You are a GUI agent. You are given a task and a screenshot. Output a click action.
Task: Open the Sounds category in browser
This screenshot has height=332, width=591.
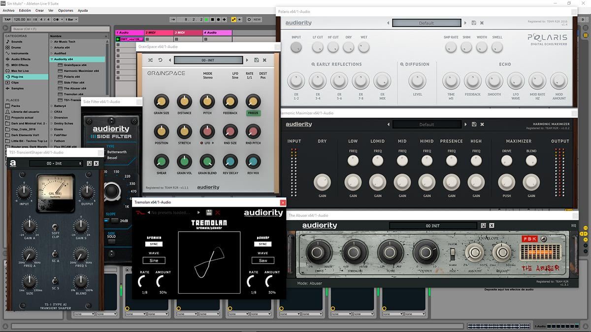(x=17, y=42)
